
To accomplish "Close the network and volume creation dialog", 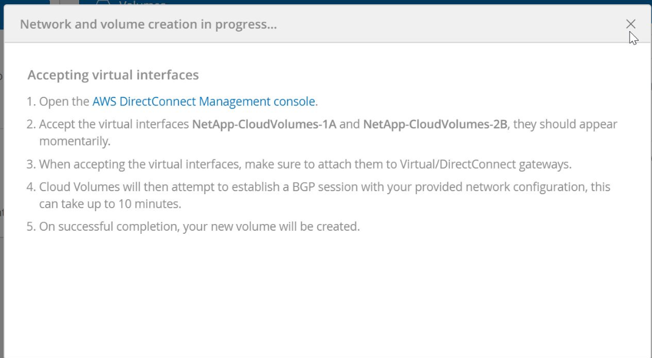I will tap(630, 24).
